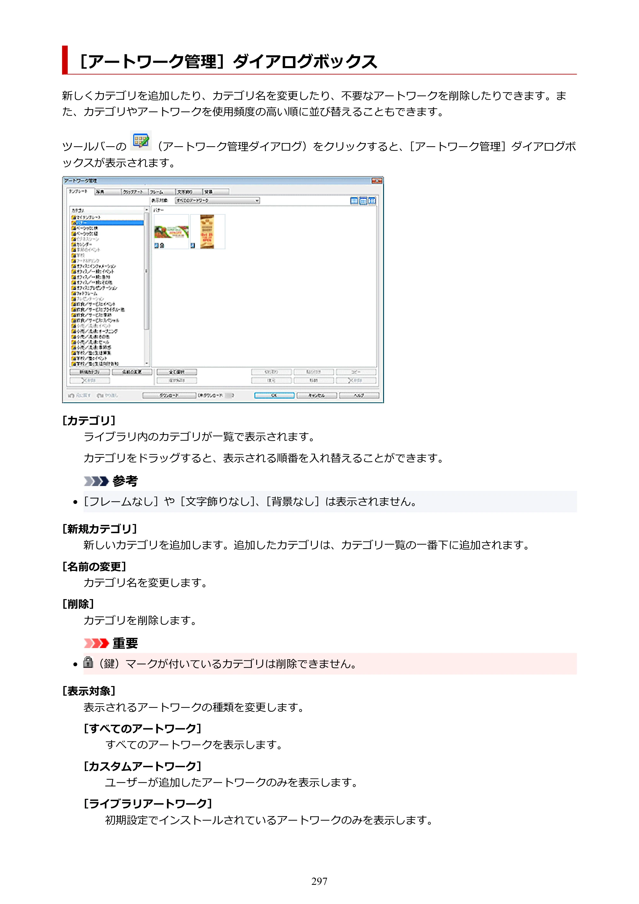Select the highlighted バナー category row
This screenshot has height=904, width=639.
pyautogui.click(x=107, y=223)
